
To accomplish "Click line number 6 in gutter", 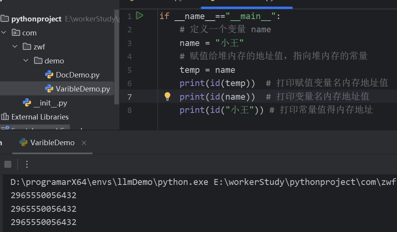I will [x=130, y=83].
